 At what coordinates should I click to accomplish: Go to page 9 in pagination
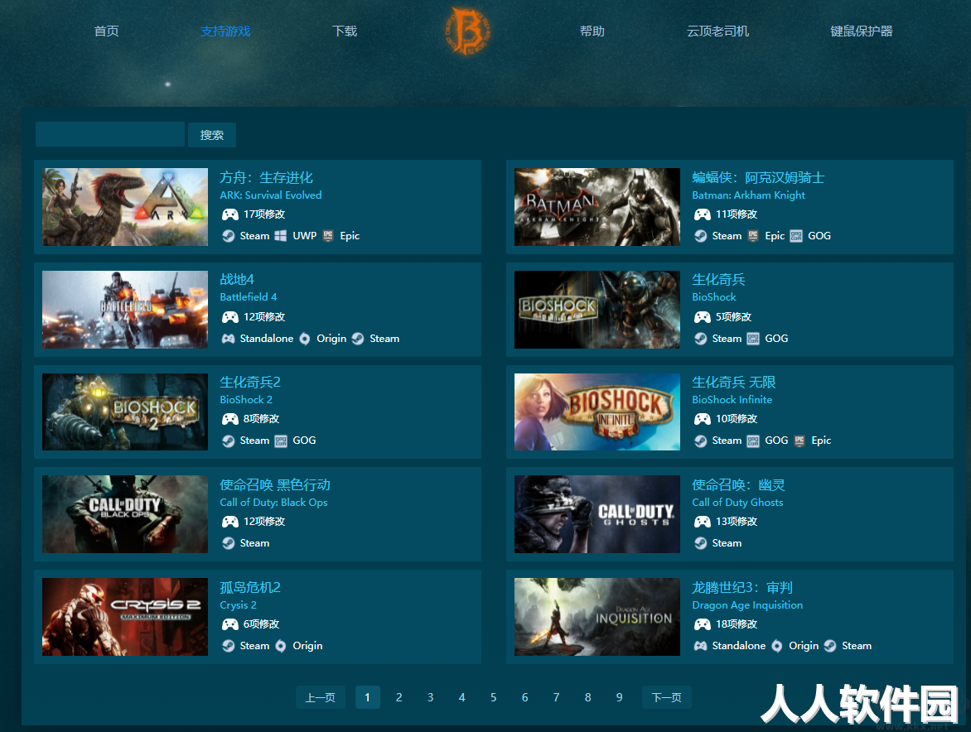pyautogui.click(x=619, y=697)
